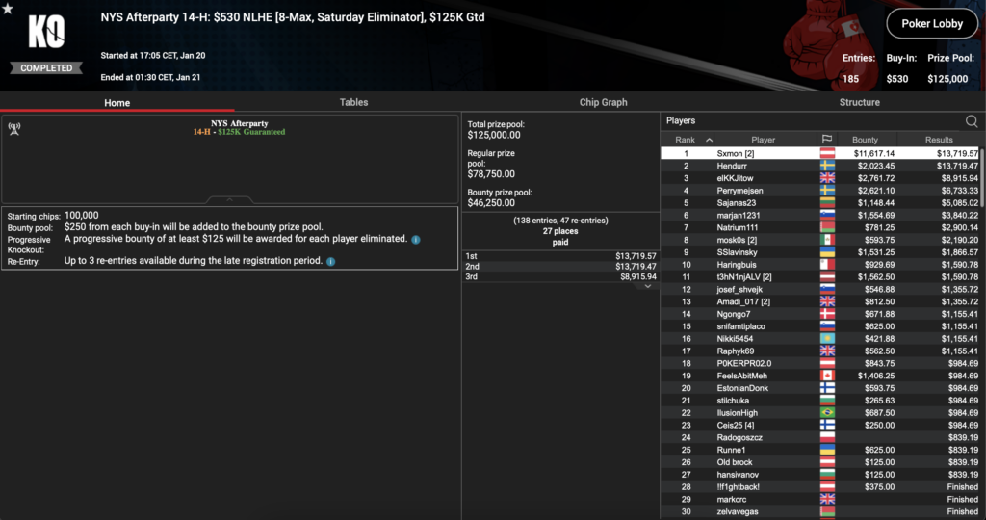Image resolution: width=986 pixels, height=520 pixels.
Task: Click info icon beside progressive bounty text
Action: (x=416, y=240)
